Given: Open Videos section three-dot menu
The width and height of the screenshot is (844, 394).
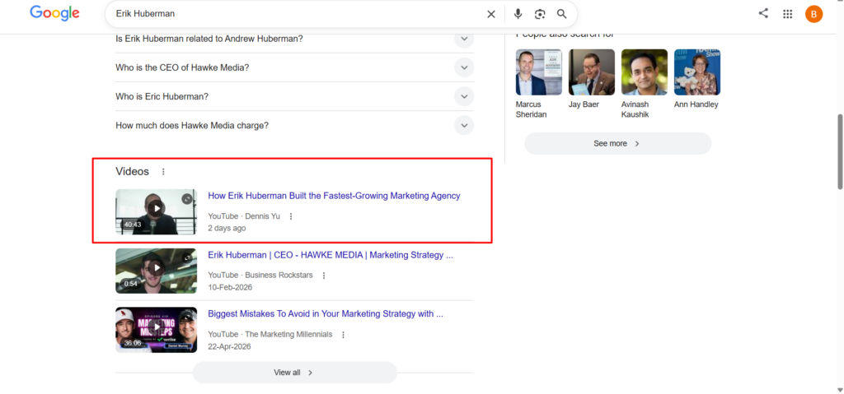Looking at the screenshot, I should 164,171.
